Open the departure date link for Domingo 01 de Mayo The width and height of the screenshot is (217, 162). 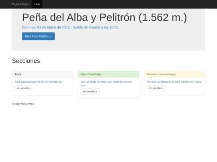click(x=70, y=27)
